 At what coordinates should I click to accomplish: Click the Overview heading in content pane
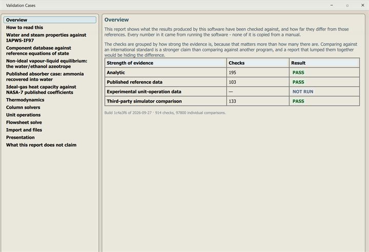point(116,20)
